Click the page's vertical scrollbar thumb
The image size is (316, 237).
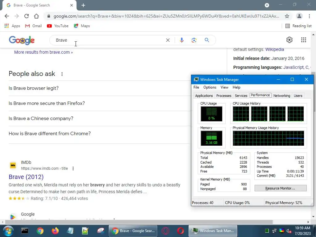click(x=314, y=92)
